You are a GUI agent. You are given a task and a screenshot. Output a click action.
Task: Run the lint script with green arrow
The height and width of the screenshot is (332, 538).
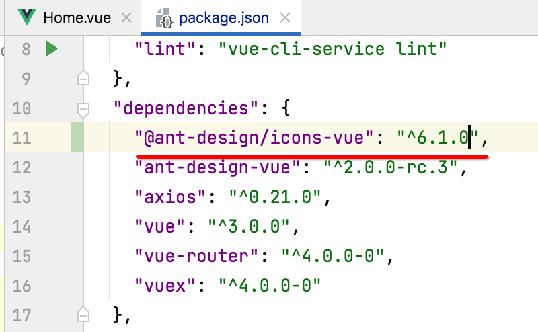point(52,48)
